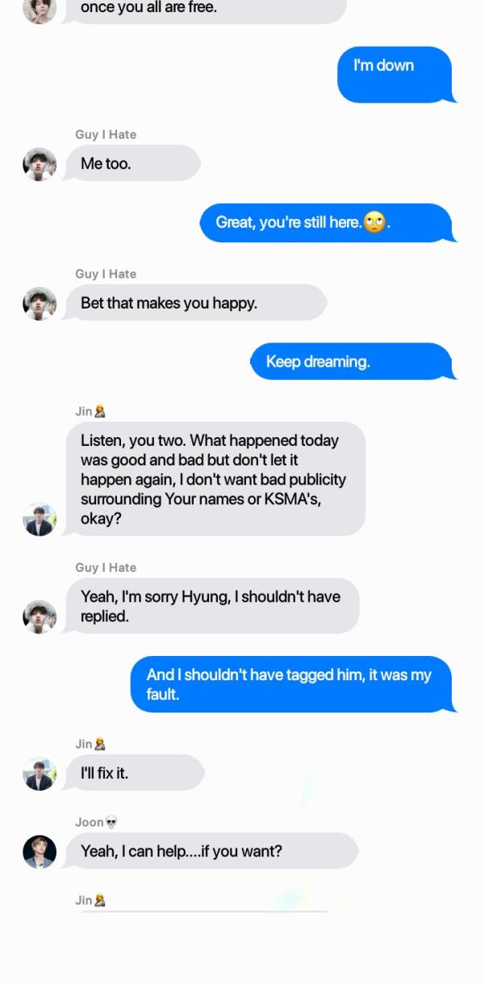Tap Joon's profile picture

40,852
